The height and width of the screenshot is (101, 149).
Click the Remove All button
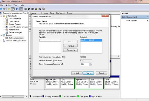(70, 50)
